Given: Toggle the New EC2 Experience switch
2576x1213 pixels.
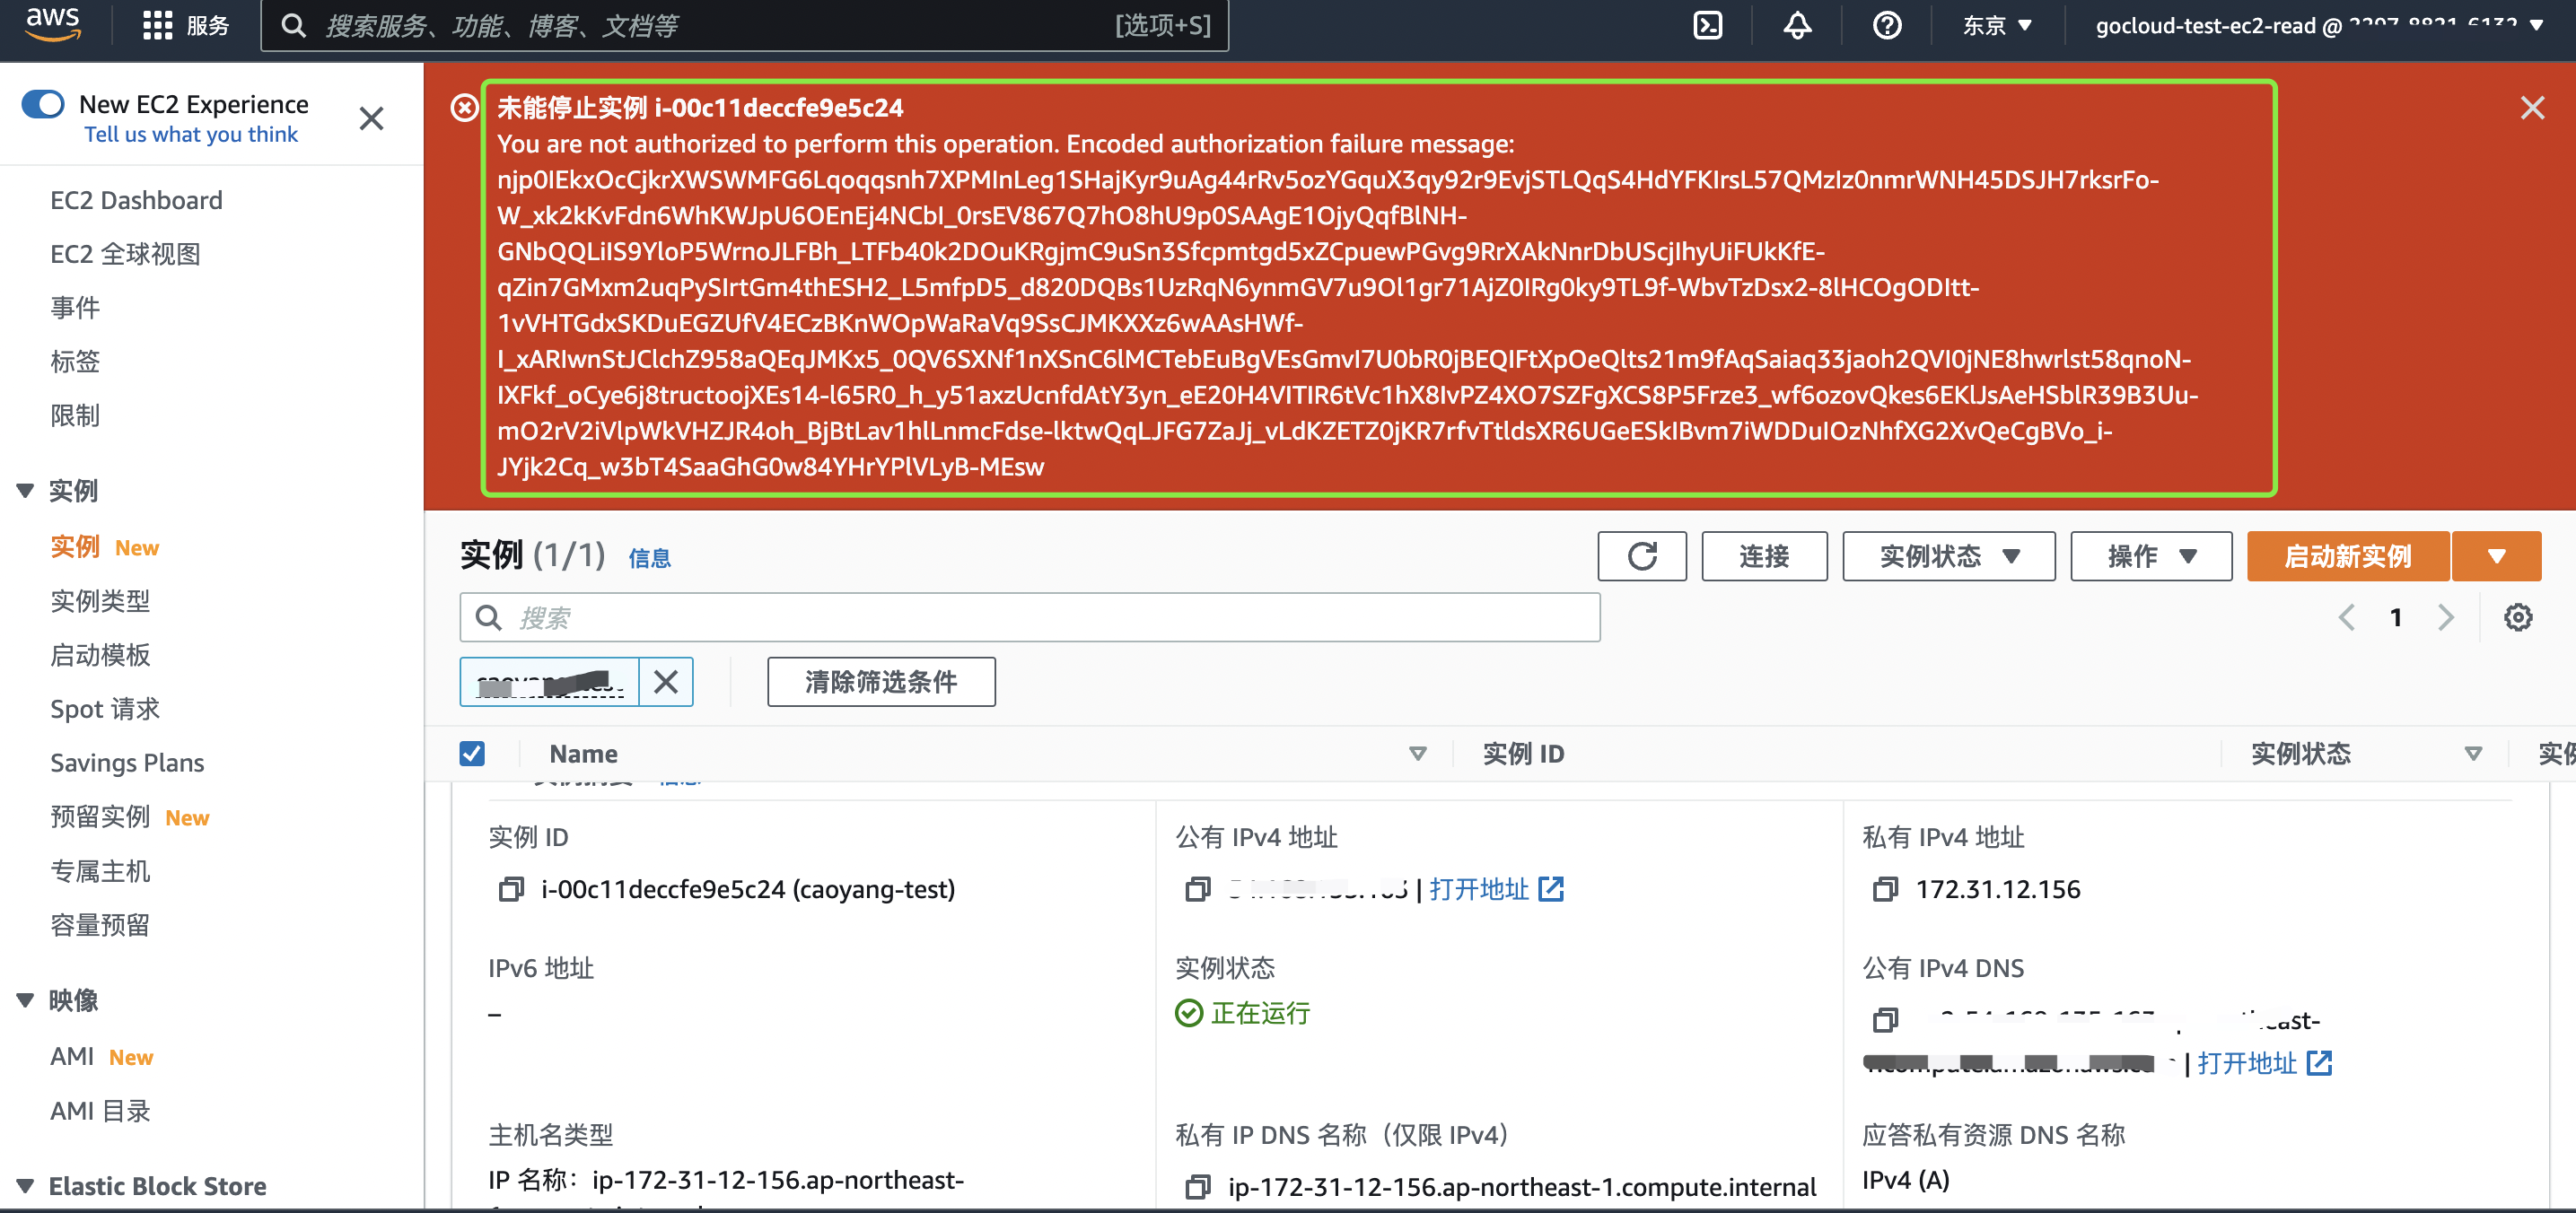Looking at the screenshot, I should (43, 104).
